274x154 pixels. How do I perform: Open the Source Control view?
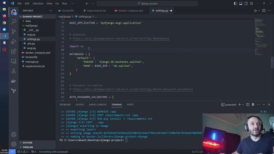click(14, 31)
